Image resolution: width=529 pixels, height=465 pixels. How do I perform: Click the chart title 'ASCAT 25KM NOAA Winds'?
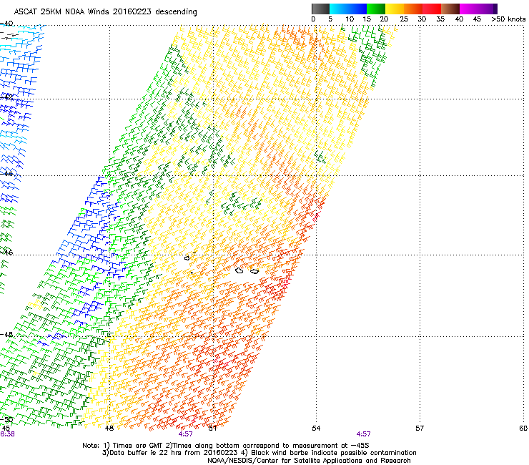click(x=62, y=11)
